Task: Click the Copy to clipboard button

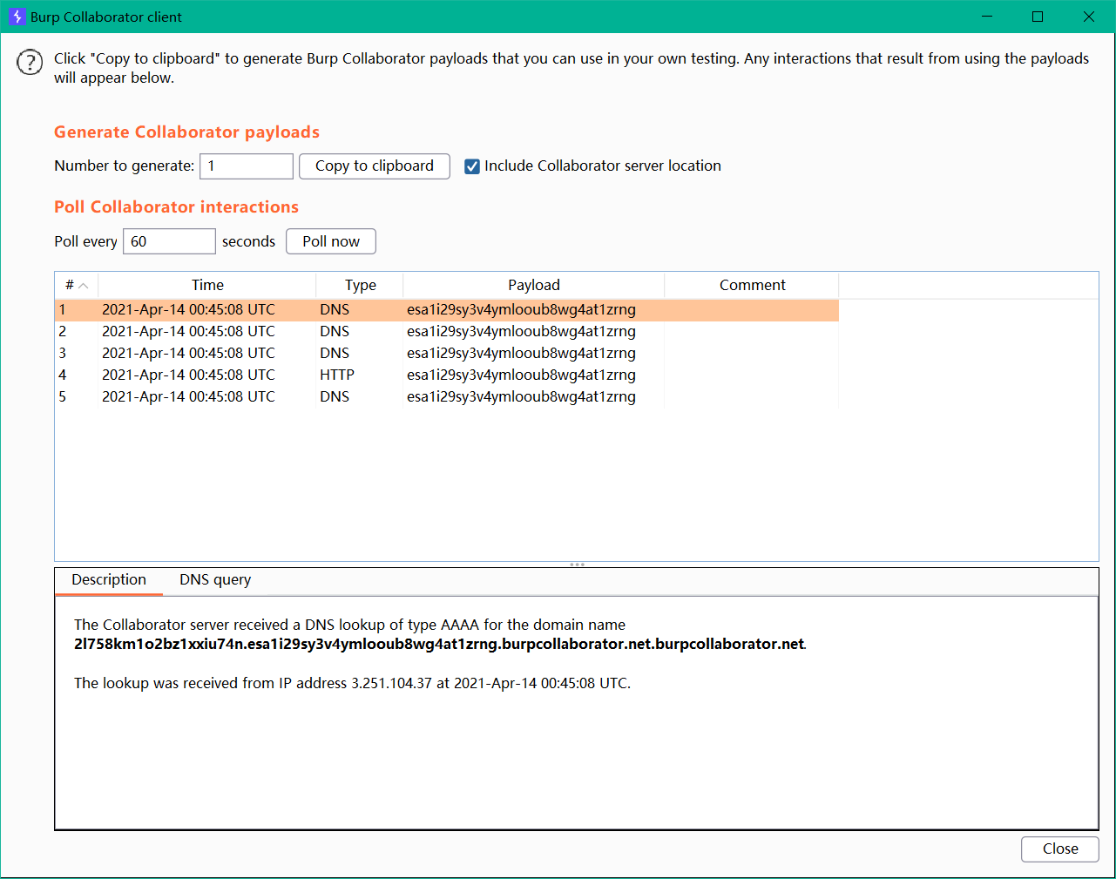Action: point(375,166)
